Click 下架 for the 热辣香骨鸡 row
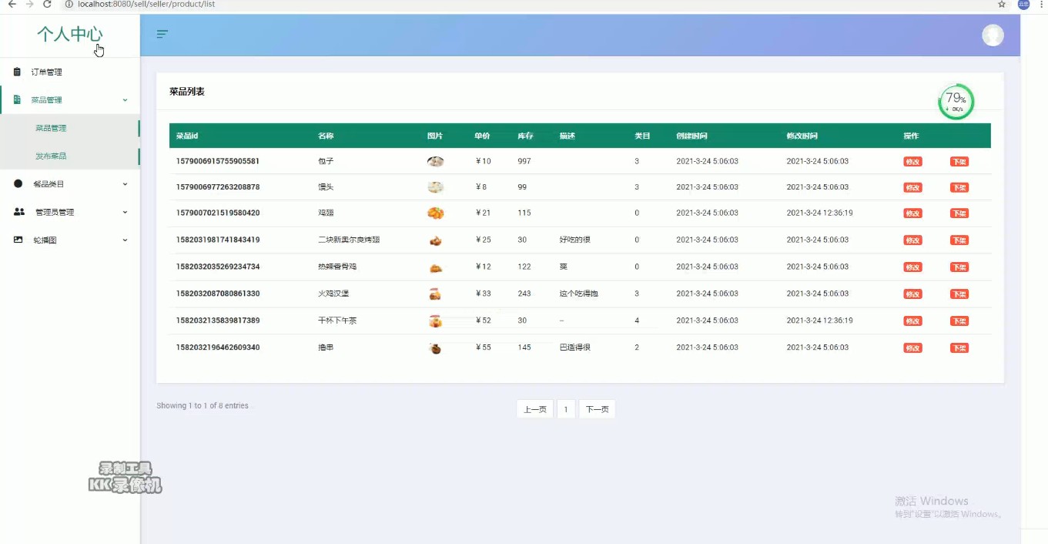 [x=959, y=267]
